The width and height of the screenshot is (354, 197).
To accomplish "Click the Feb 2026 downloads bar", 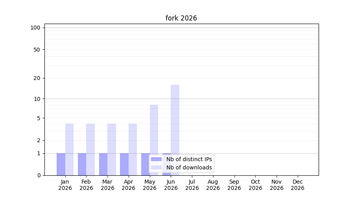I will (90, 149).
